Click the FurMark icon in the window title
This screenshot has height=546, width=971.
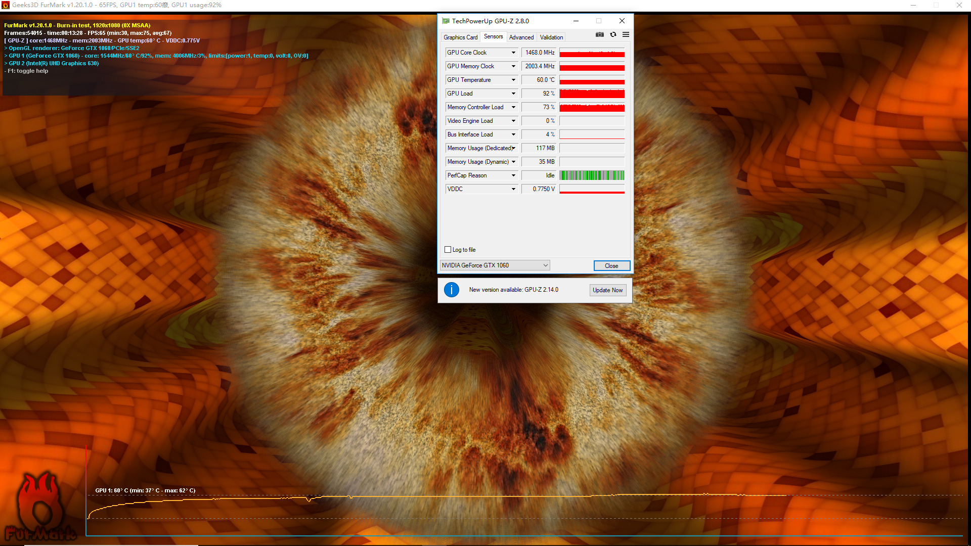point(6,5)
